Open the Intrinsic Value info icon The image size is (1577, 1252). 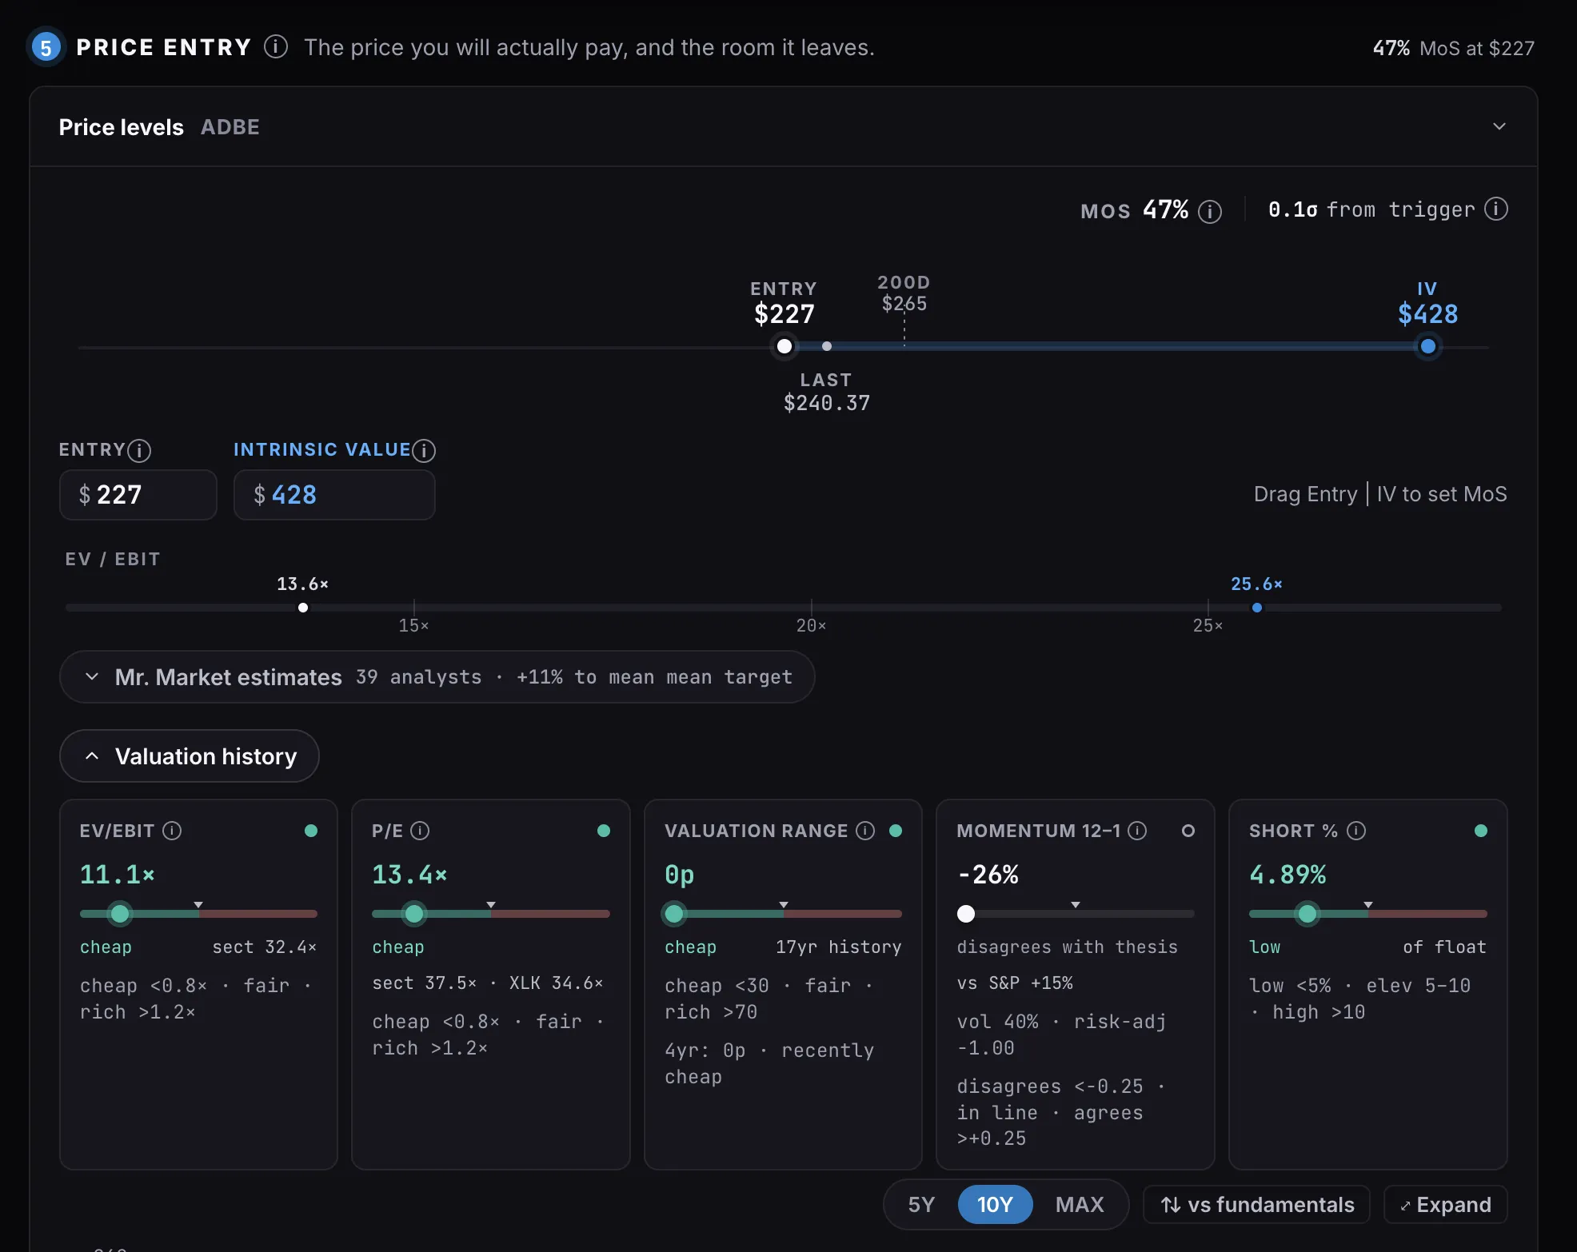pyautogui.click(x=424, y=451)
